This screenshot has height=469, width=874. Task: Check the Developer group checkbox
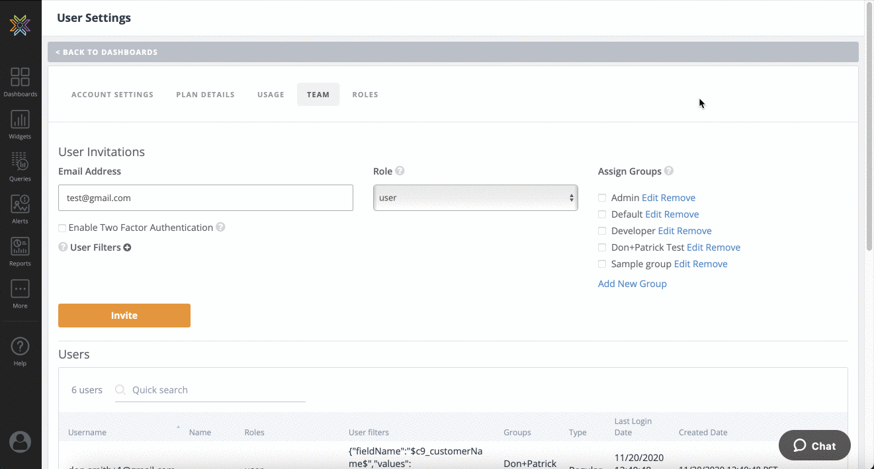(x=602, y=231)
